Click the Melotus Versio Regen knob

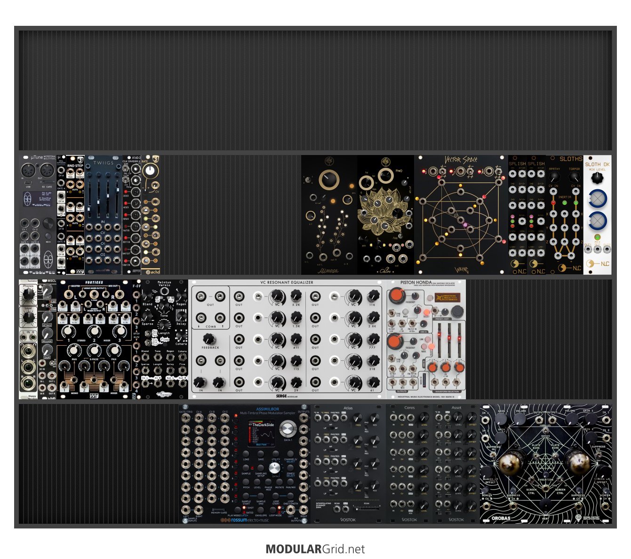(182, 295)
